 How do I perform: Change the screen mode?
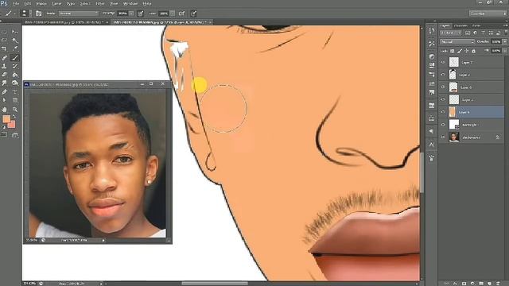coord(14,134)
